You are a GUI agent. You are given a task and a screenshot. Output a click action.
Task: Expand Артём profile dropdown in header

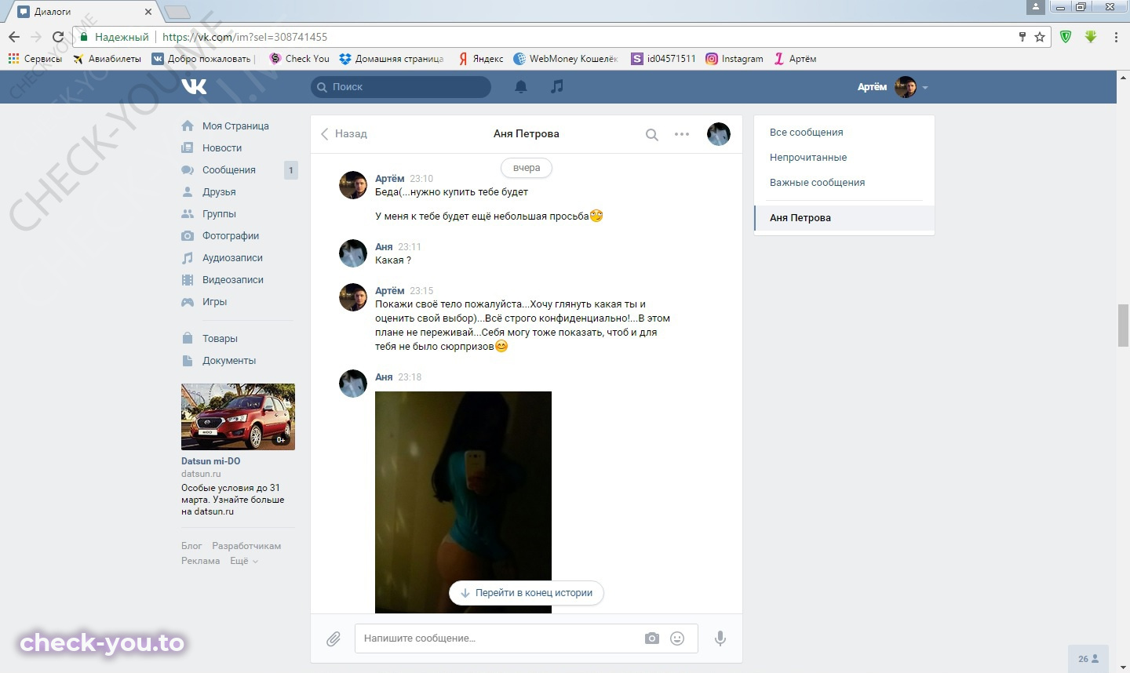[x=925, y=88]
